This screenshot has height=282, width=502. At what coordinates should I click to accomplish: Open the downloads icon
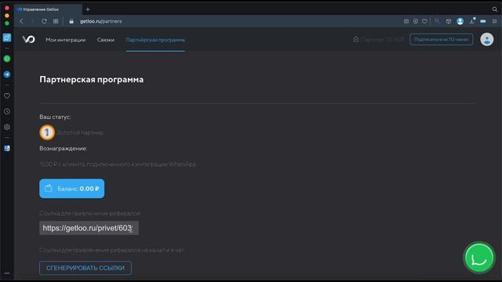click(x=472, y=21)
